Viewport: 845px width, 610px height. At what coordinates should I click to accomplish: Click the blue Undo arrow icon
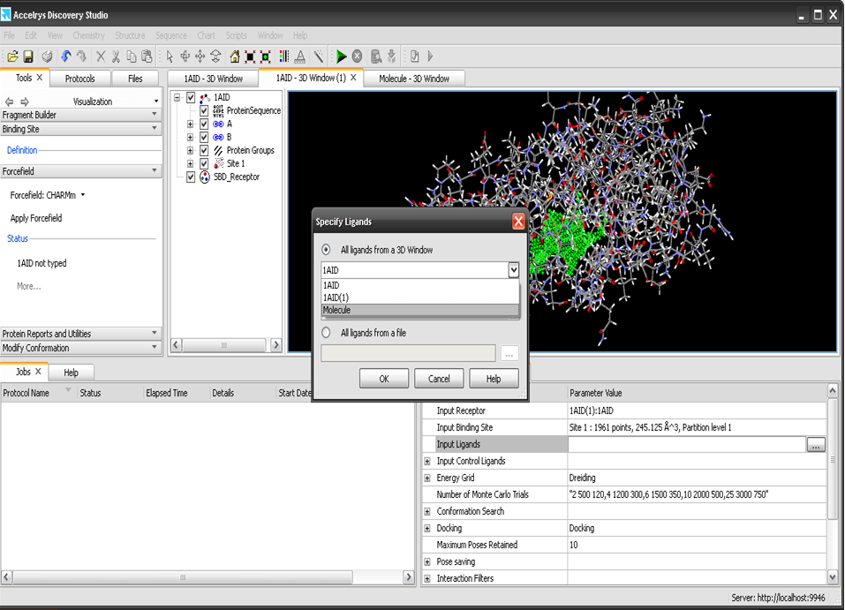coord(65,56)
